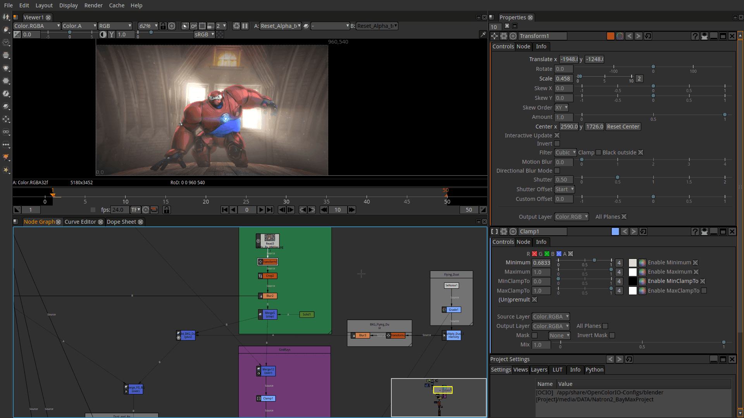The height and width of the screenshot is (418, 744).
Task: Drag the Minimum value slider in Clamp1
Action: pyautogui.click(x=594, y=262)
